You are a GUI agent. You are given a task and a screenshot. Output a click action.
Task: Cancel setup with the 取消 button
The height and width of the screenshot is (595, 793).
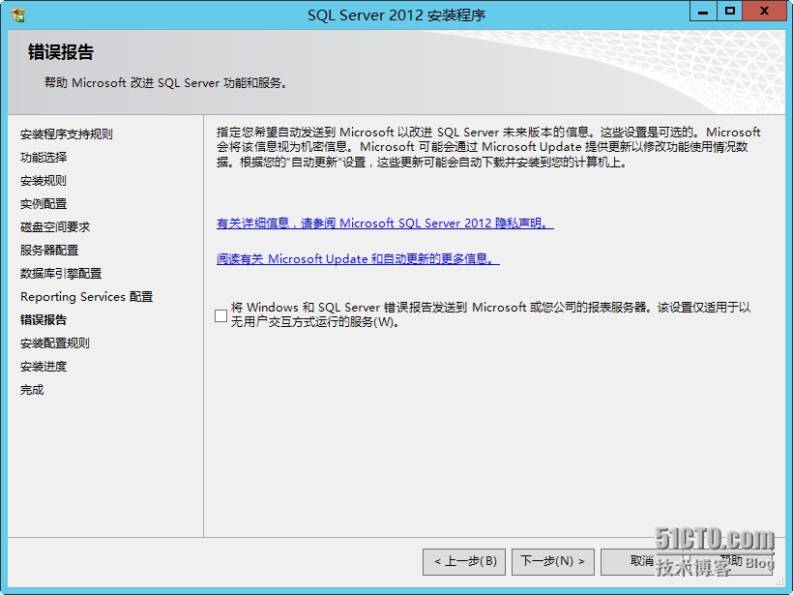click(642, 561)
